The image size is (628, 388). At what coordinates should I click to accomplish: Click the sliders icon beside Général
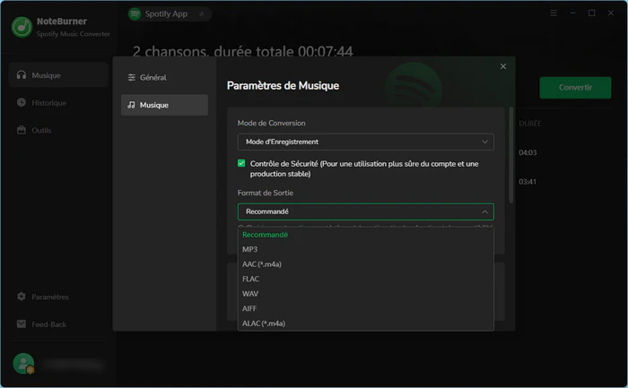[x=131, y=78]
